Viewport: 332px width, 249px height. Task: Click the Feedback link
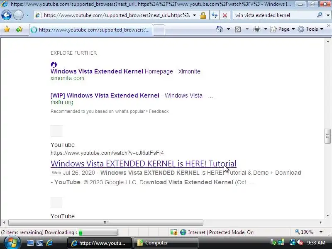159,111
